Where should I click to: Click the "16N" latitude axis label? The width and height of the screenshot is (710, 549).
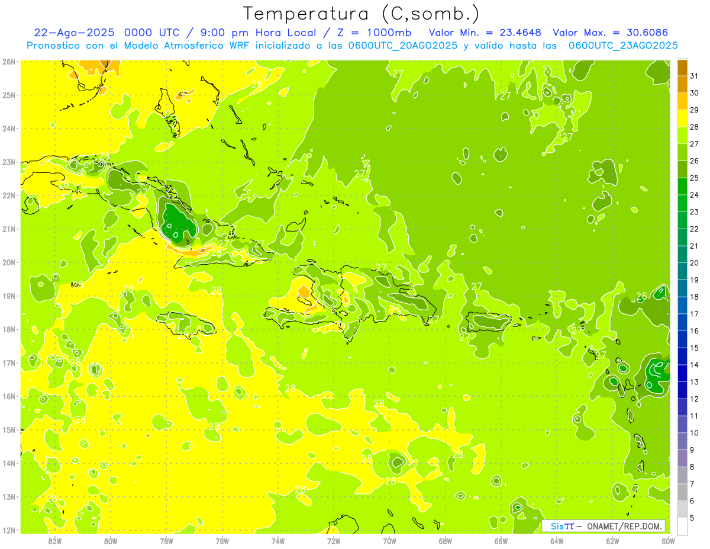pyautogui.click(x=9, y=396)
